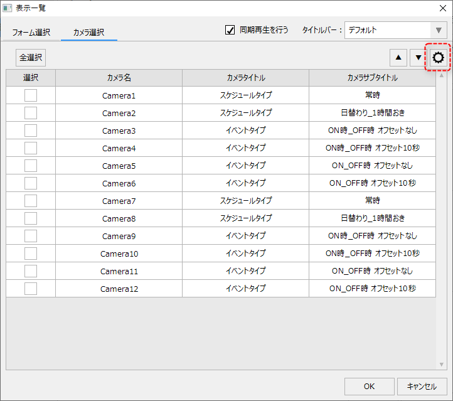Click the dropdown arrow next to デフォルト
This screenshot has height=401, width=453.
point(439,30)
